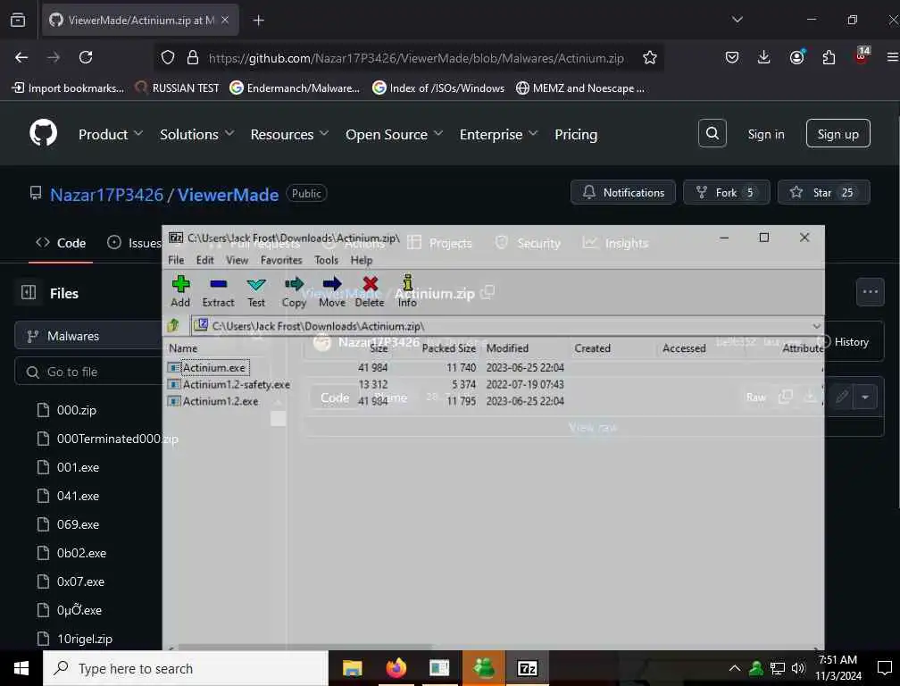Click the Notifications button

point(623,192)
